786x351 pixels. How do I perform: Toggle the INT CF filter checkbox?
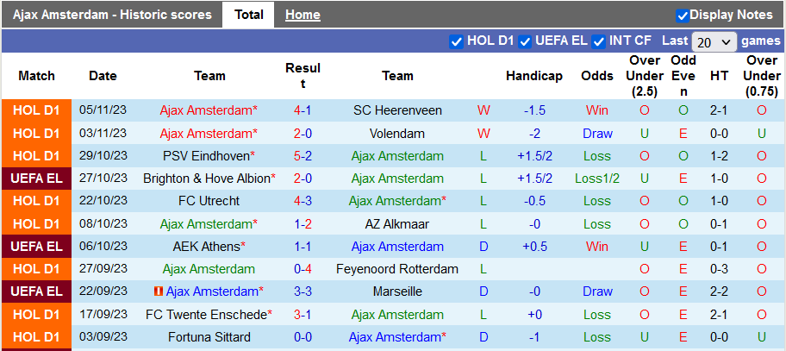coord(599,41)
